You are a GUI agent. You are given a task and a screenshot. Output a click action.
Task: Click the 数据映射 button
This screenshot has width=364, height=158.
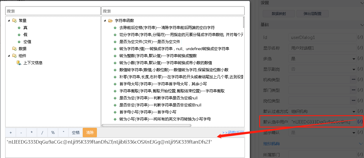point(279,14)
